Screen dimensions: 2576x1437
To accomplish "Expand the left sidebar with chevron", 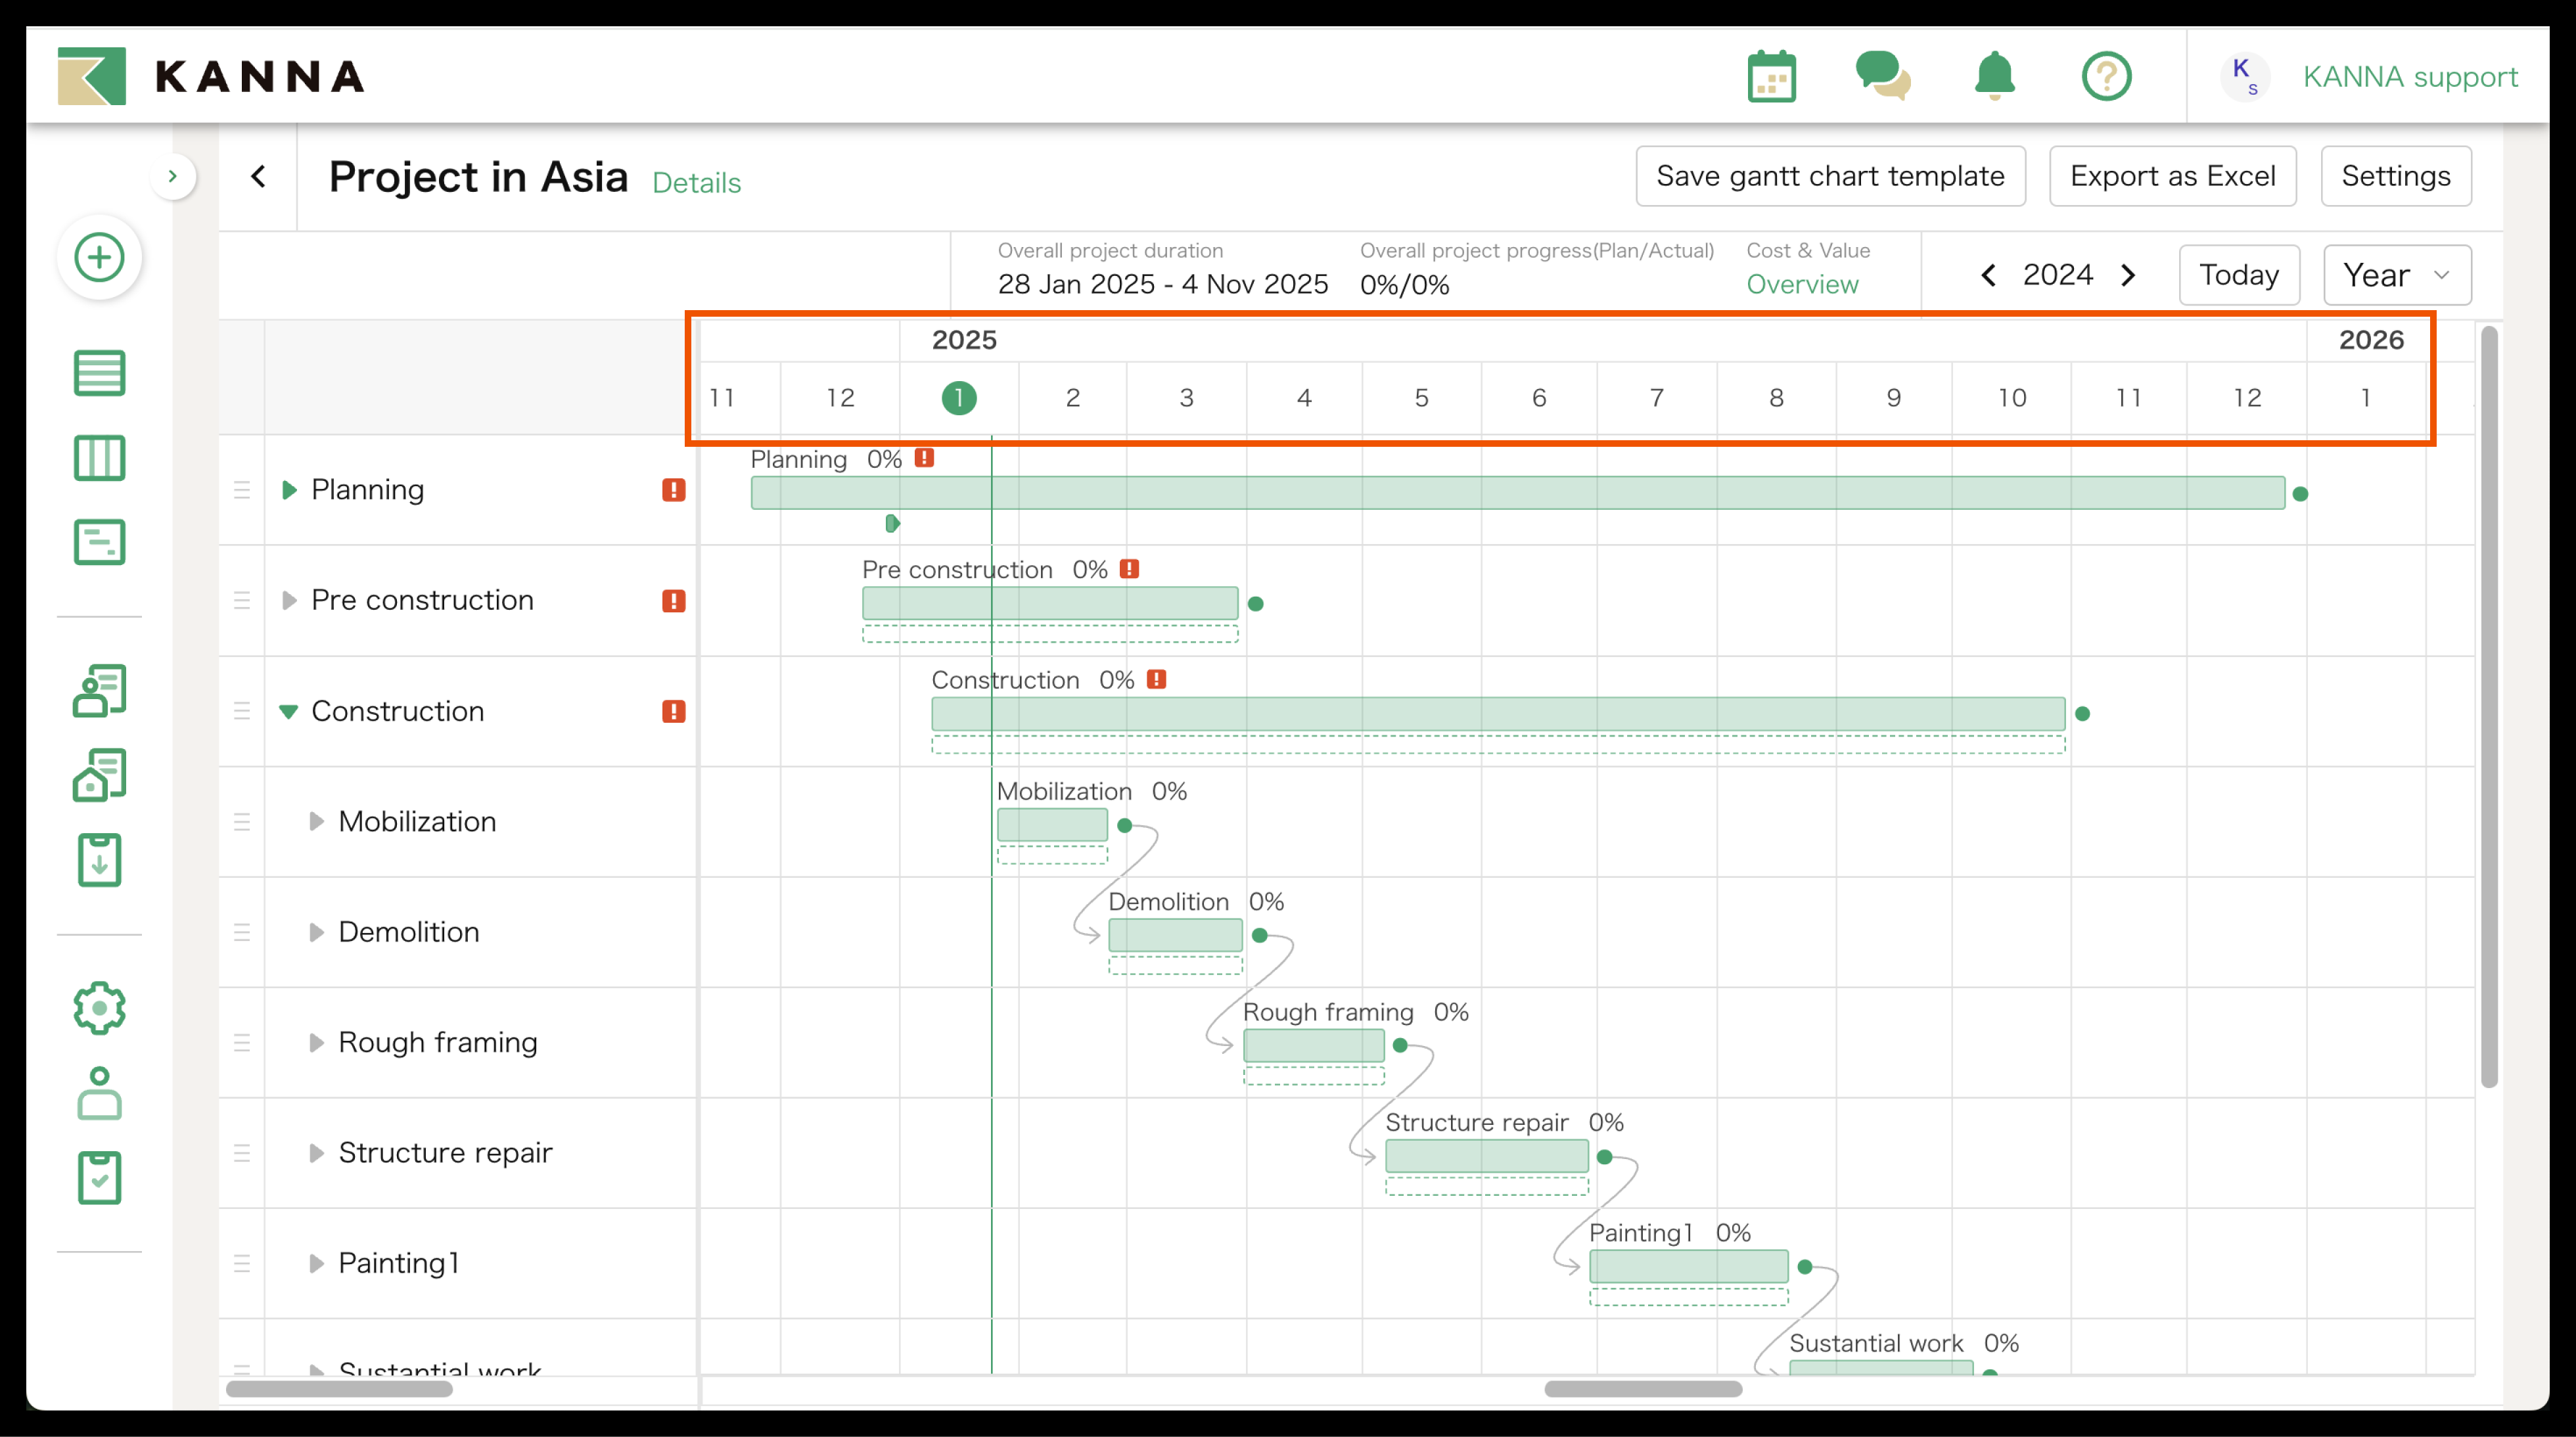I will coord(173,177).
